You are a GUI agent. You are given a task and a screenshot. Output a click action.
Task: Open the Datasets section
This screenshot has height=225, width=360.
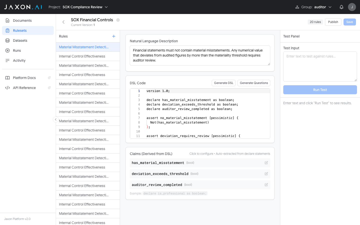coord(20,40)
